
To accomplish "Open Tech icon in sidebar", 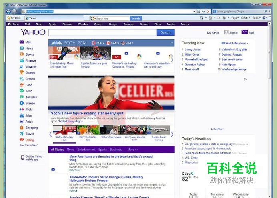I will [x=22, y=91].
